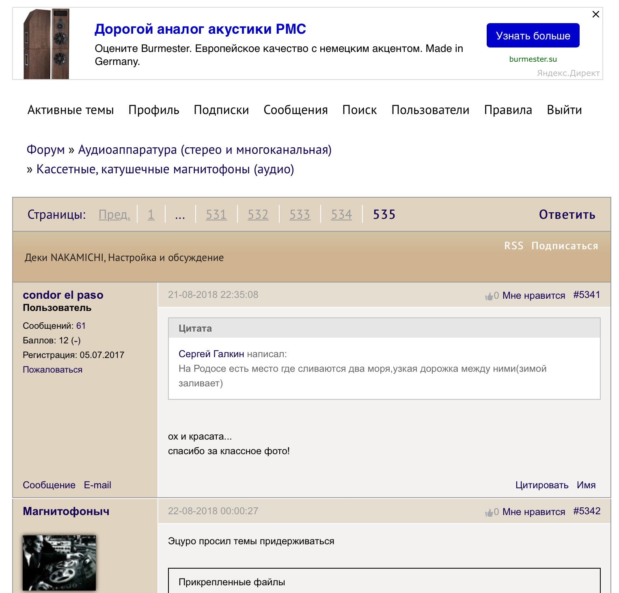Open the RSS feed link

(513, 246)
